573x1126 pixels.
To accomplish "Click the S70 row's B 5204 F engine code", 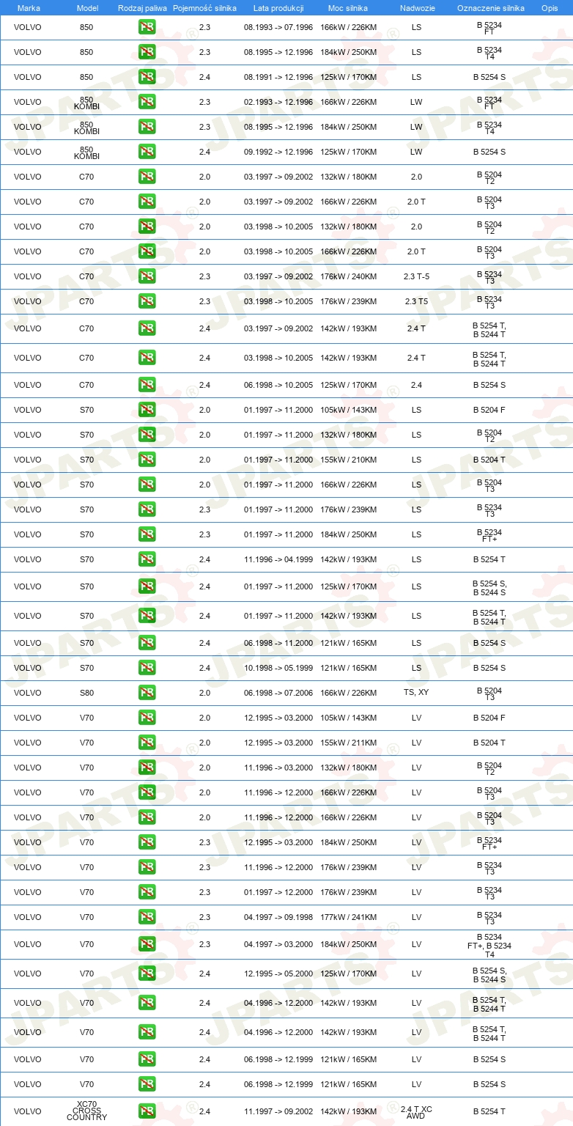I will pyautogui.click(x=489, y=411).
